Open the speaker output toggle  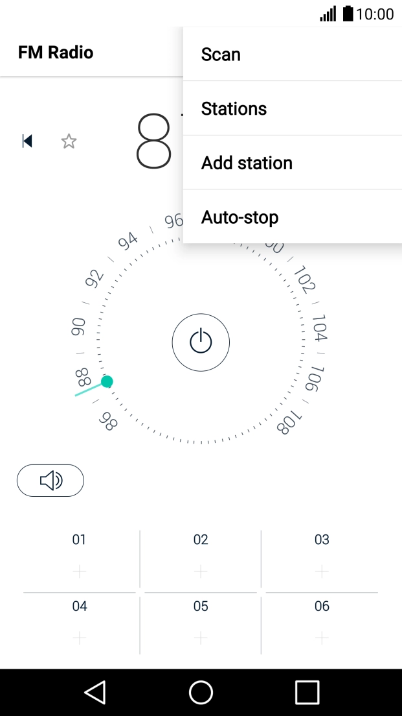click(50, 480)
